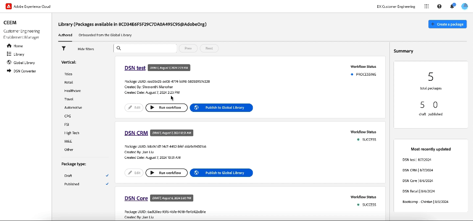This screenshot has width=473, height=221.
Task: Select the Telco vertical filter
Action: click(x=68, y=74)
